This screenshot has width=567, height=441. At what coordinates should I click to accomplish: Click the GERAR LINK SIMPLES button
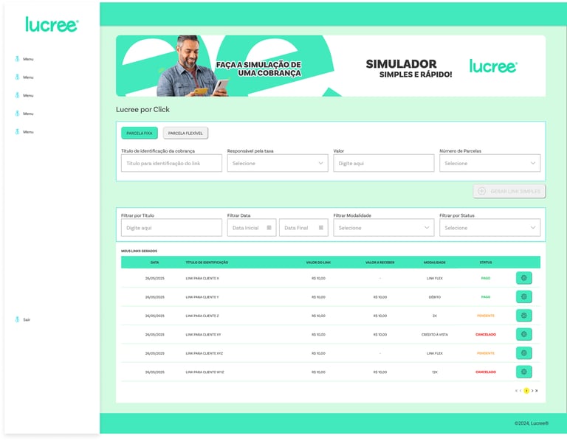(x=509, y=191)
